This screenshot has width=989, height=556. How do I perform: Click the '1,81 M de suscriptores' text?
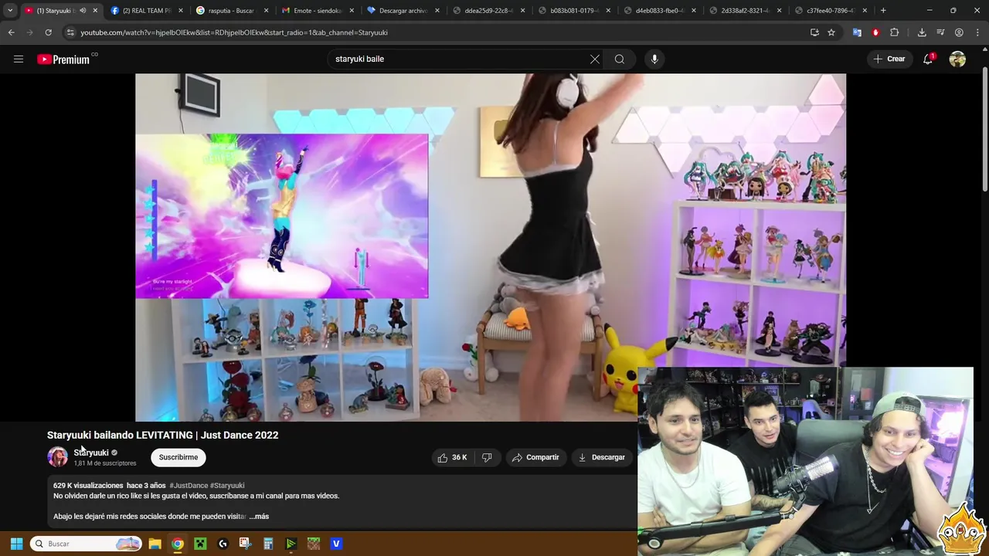click(x=105, y=463)
